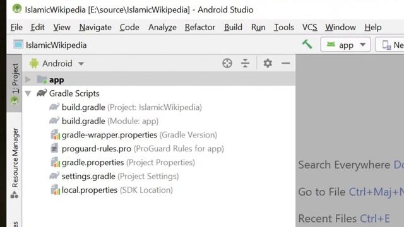This screenshot has width=404, height=227.
Task: Open the Code menu
Action: [129, 27]
